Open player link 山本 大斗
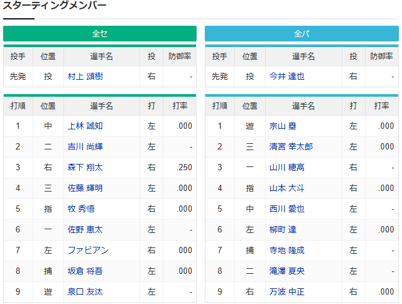The image size is (402, 304). pos(287,188)
